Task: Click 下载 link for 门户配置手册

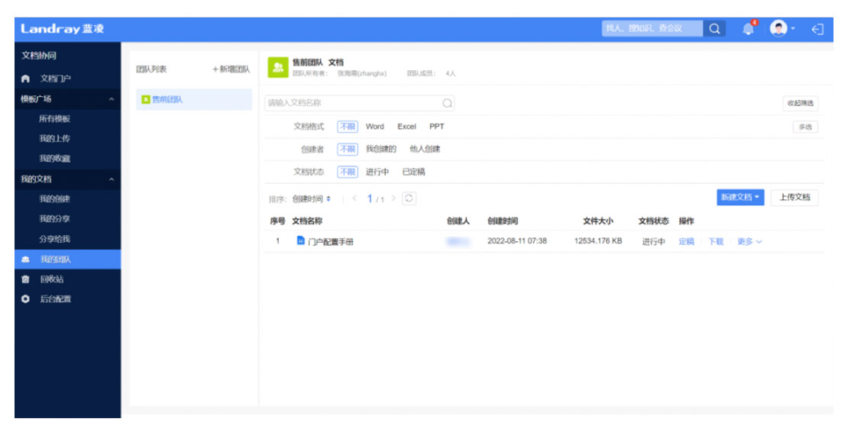Action: [715, 242]
